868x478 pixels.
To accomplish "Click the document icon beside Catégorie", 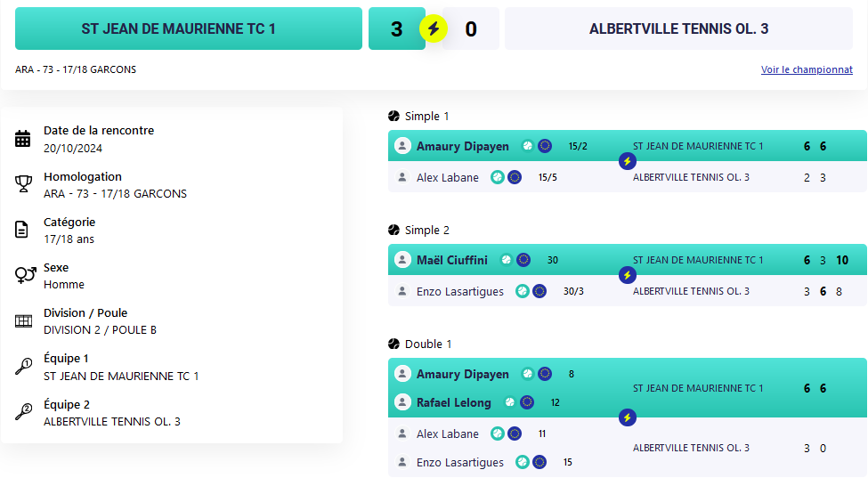I will (x=21, y=229).
